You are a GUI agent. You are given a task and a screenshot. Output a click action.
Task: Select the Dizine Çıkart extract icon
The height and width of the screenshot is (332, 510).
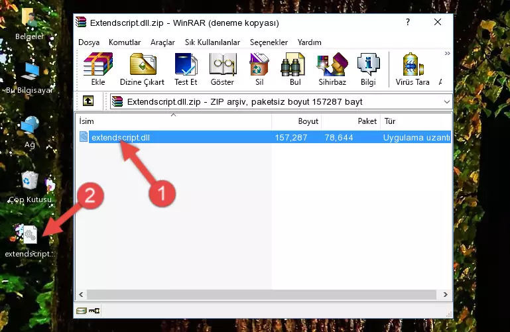click(142, 69)
